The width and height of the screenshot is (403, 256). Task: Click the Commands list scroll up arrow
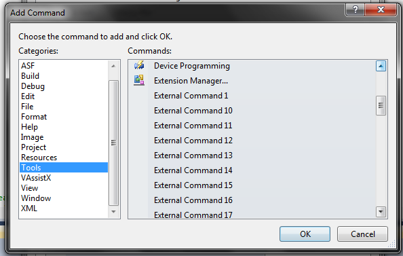click(381, 66)
